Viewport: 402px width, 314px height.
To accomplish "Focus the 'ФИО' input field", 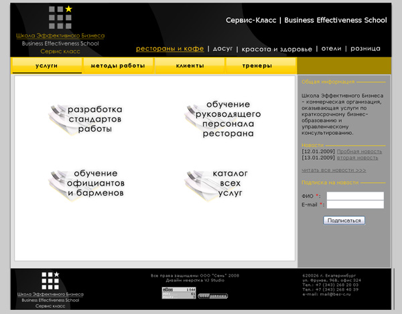I will click(x=355, y=196).
